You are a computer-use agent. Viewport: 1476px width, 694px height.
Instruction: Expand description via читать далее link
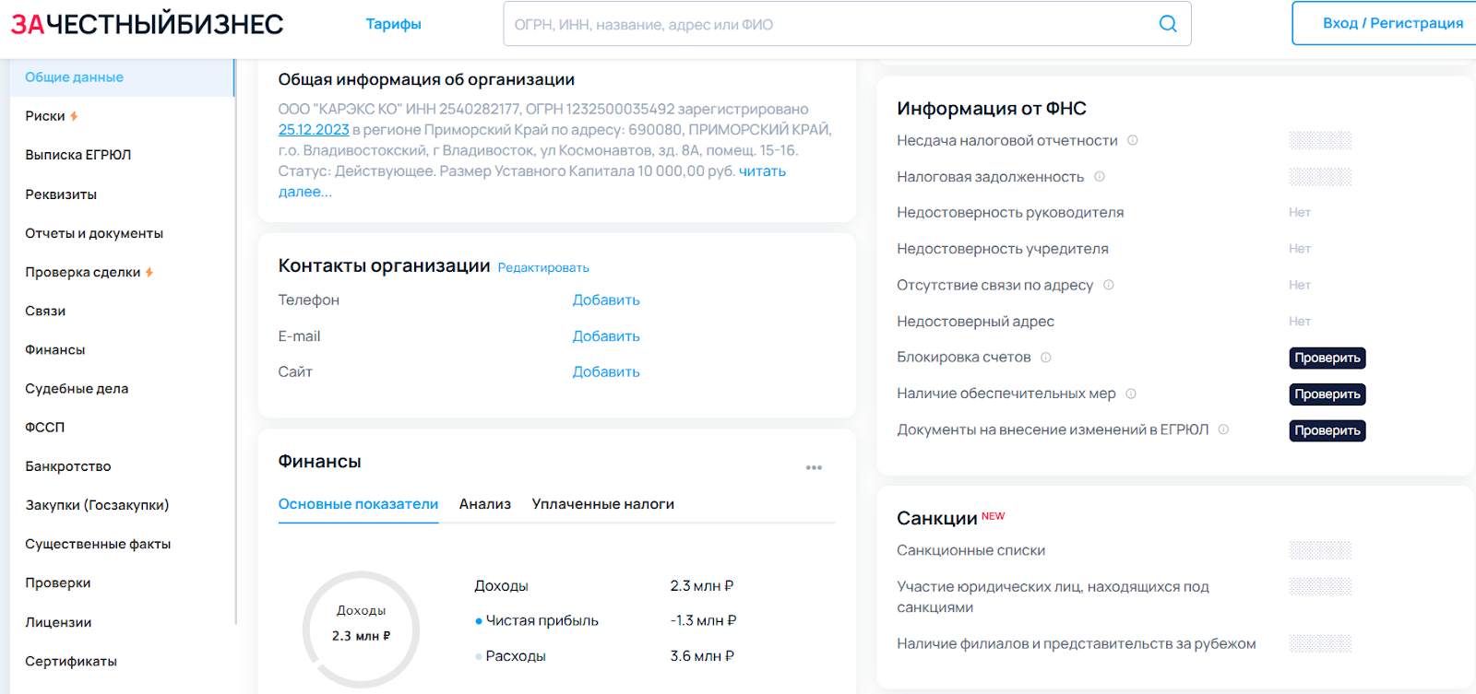[761, 171]
